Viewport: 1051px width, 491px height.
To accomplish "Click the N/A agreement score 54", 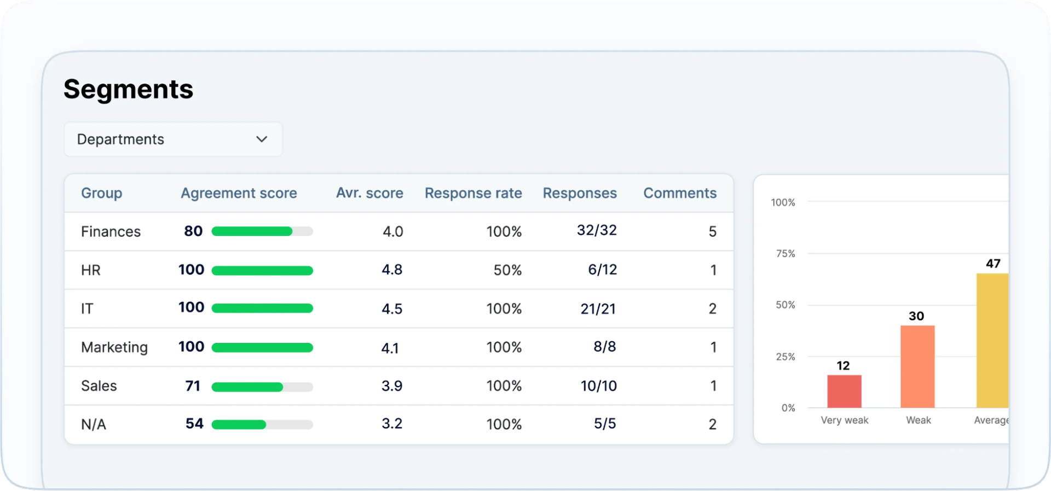I will [194, 424].
